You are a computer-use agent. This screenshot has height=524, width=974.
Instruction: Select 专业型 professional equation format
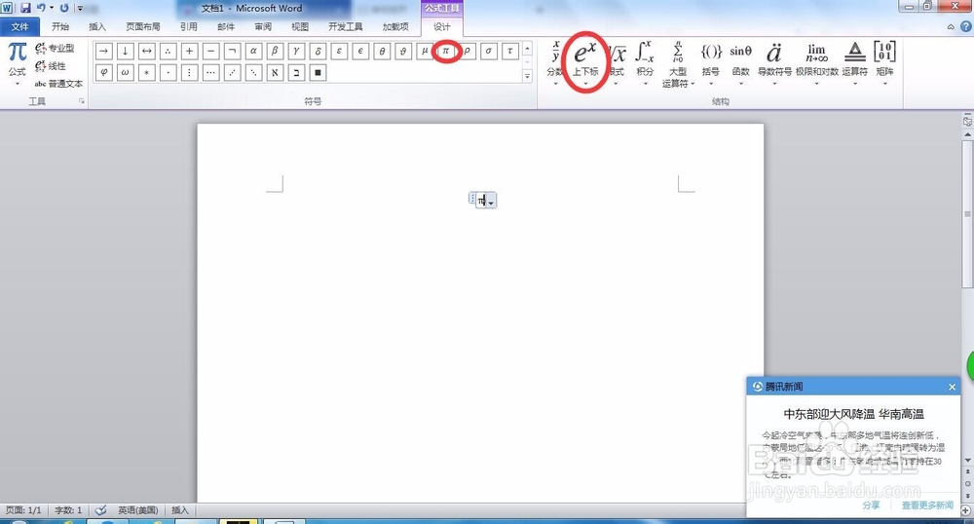(55, 48)
